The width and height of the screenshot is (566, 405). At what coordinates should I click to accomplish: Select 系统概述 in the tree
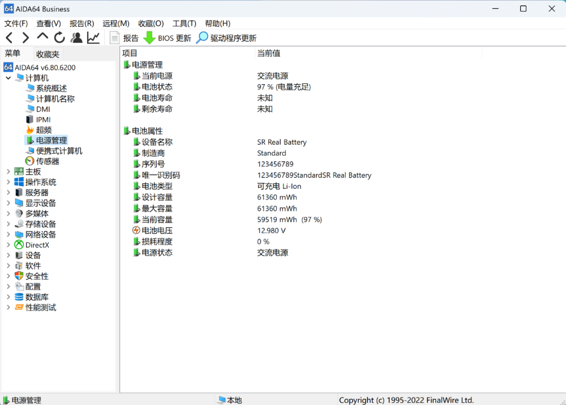(x=47, y=88)
